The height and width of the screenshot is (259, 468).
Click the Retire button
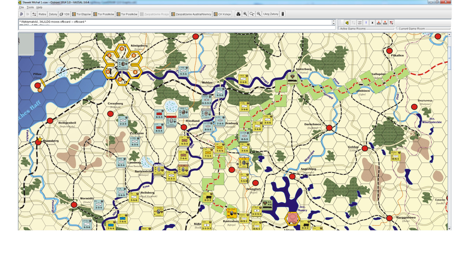point(42,14)
